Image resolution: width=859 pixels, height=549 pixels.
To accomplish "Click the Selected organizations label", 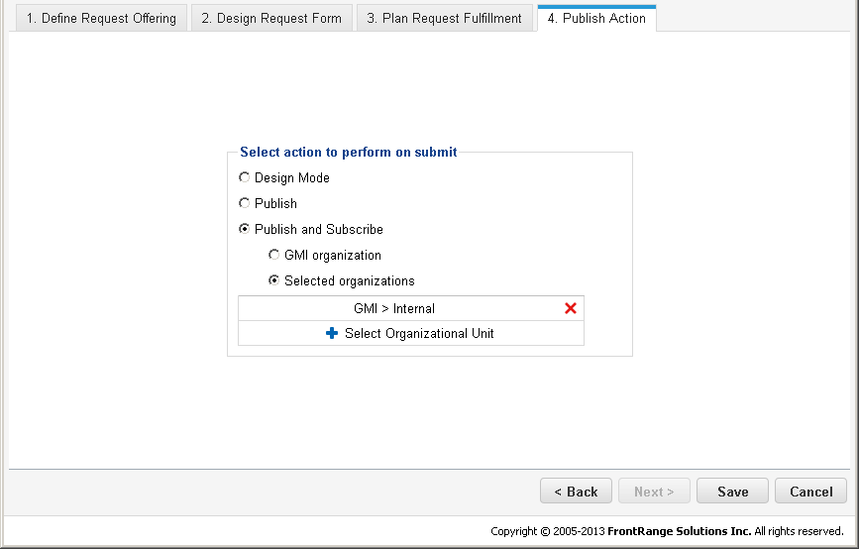I will click(x=350, y=281).
